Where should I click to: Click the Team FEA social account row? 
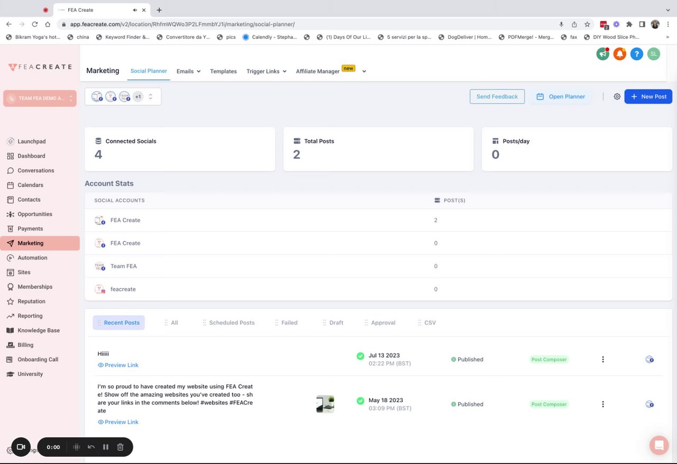coord(378,266)
